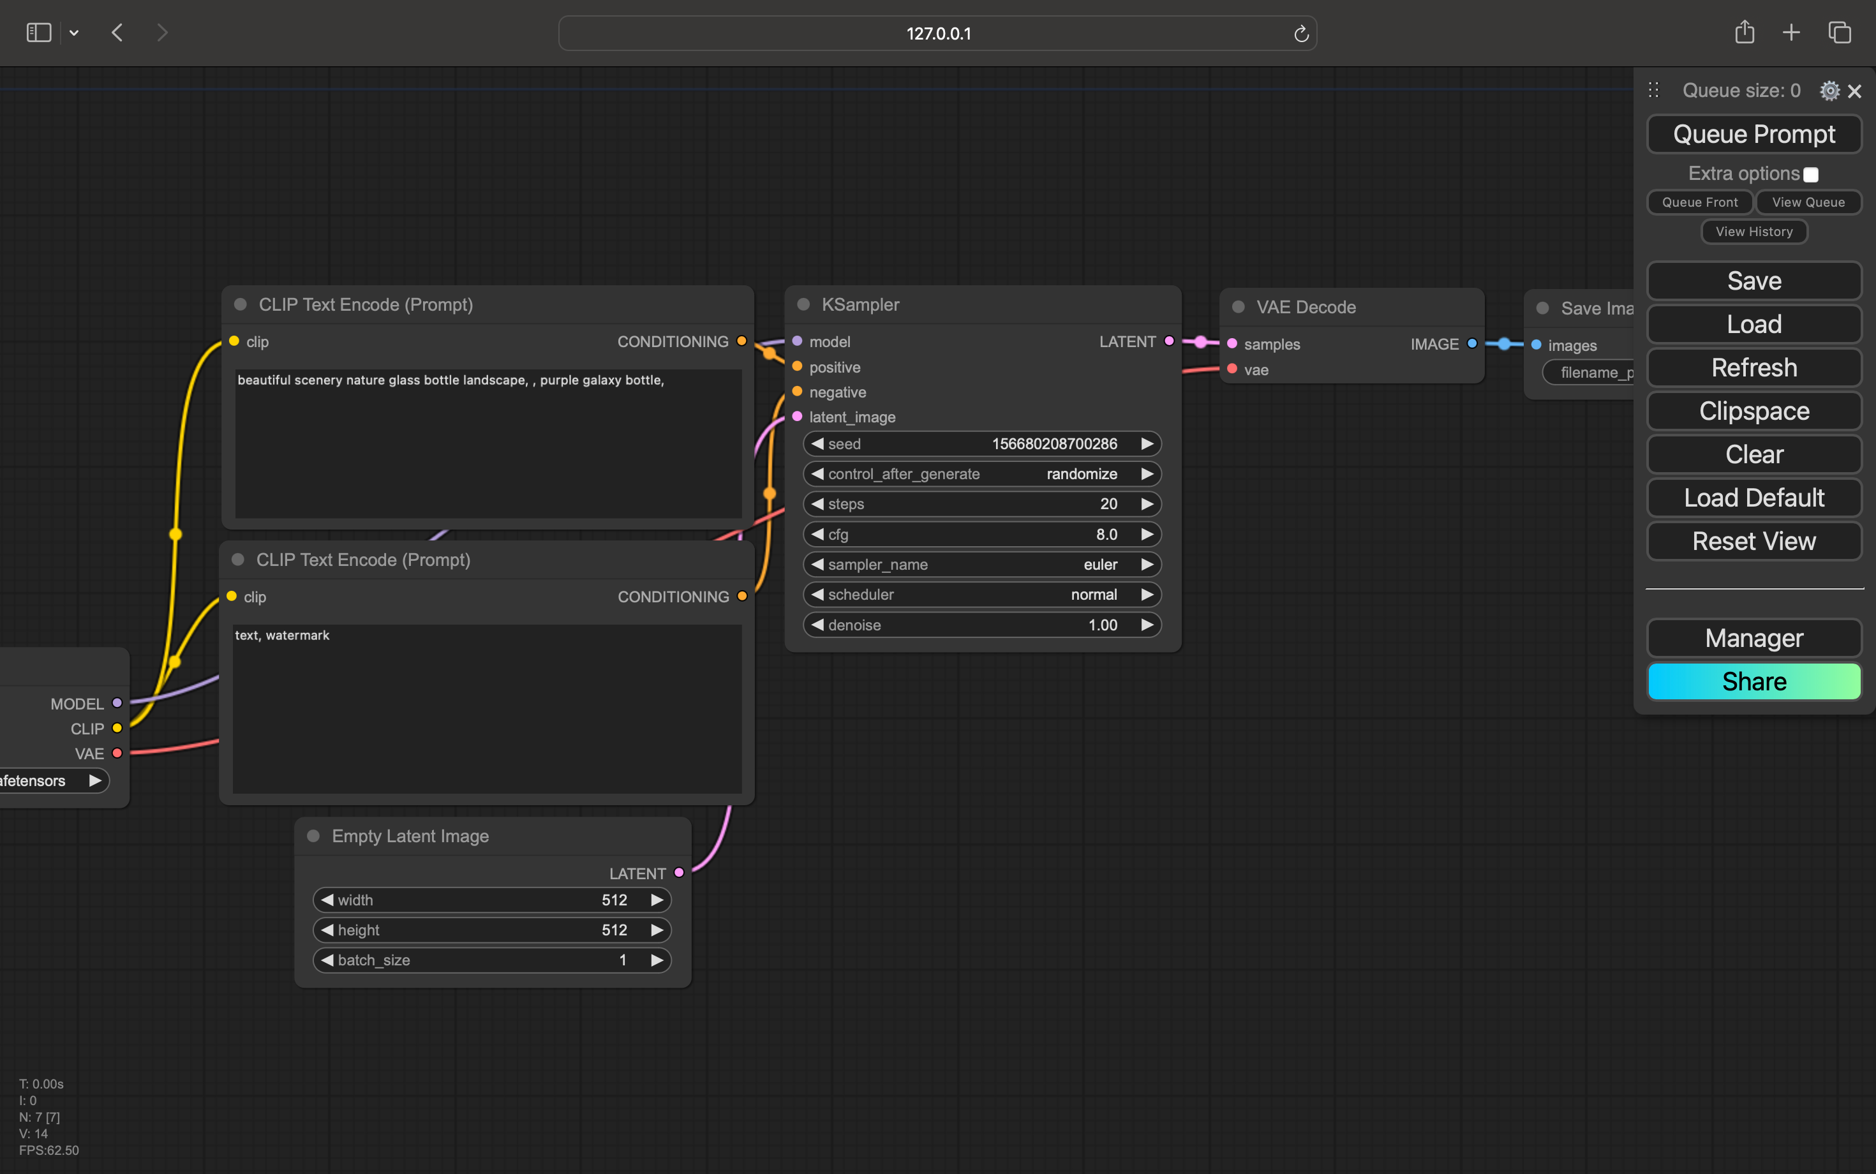This screenshot has height=1174, width=1876.
Task: Decrease denoise with the left arrow
Action: [x=817, y=625]
